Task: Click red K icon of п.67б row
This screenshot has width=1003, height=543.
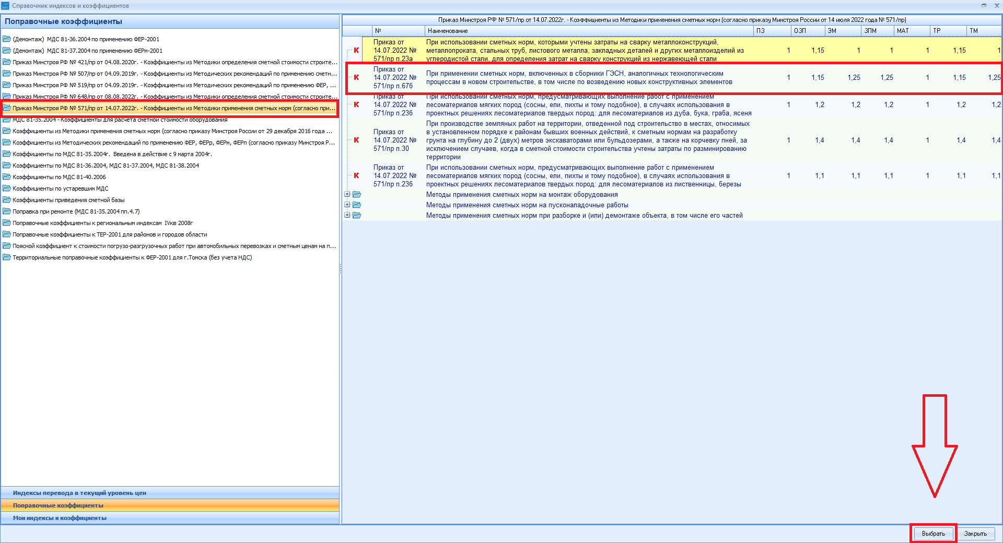Action: point(356,78)
